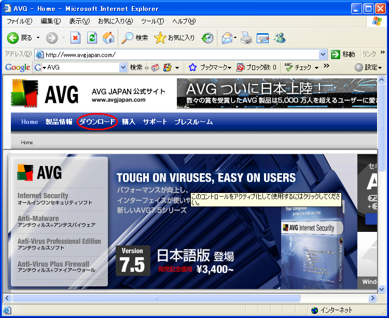Open the ヘルプ(H) menu
389x318 pixels.
click(184, 21)
